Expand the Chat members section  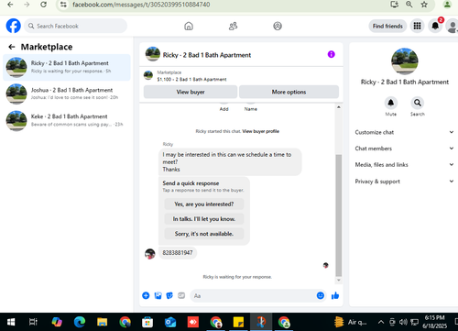404,149
